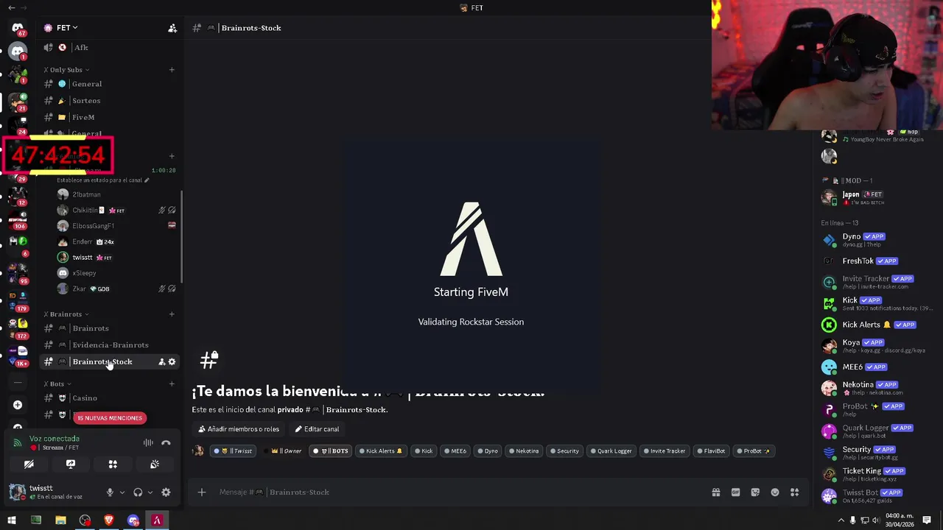Open Dyno bot in member list
This screenshot has width=943, height=530.
[x=877, y=240]
